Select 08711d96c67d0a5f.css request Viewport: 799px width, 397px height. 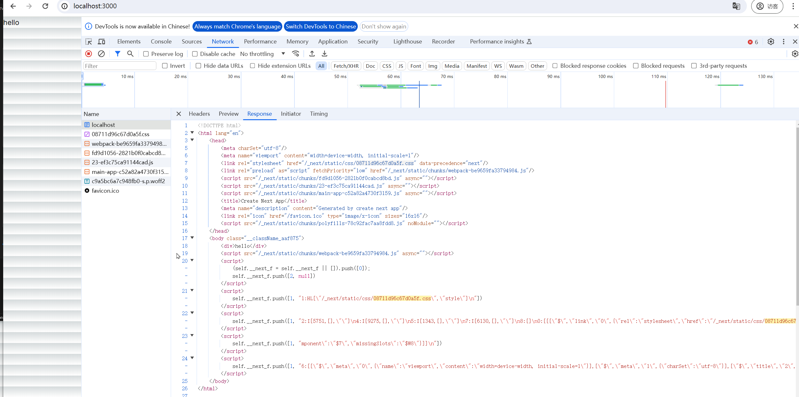click(126, 134)
